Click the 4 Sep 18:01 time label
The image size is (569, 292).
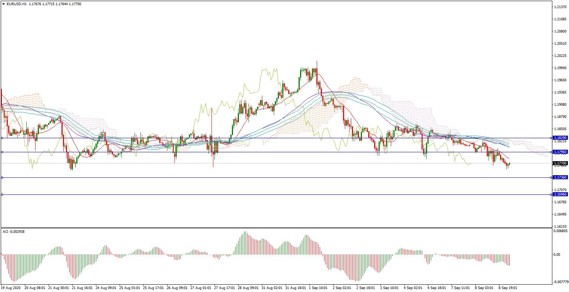pos(437,288)
